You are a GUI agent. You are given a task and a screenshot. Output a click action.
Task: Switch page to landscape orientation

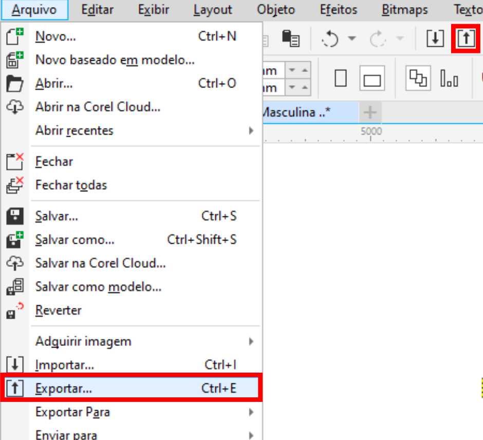pyautogui.click(x=371, y=80)
